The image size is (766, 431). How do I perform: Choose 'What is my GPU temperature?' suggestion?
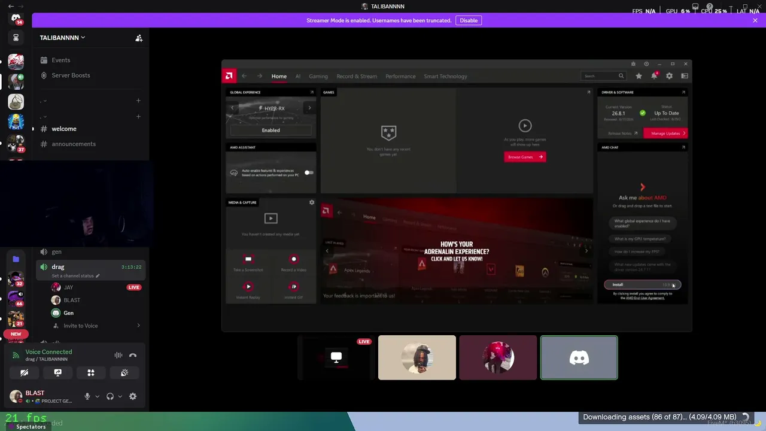(x=640, y=239)
